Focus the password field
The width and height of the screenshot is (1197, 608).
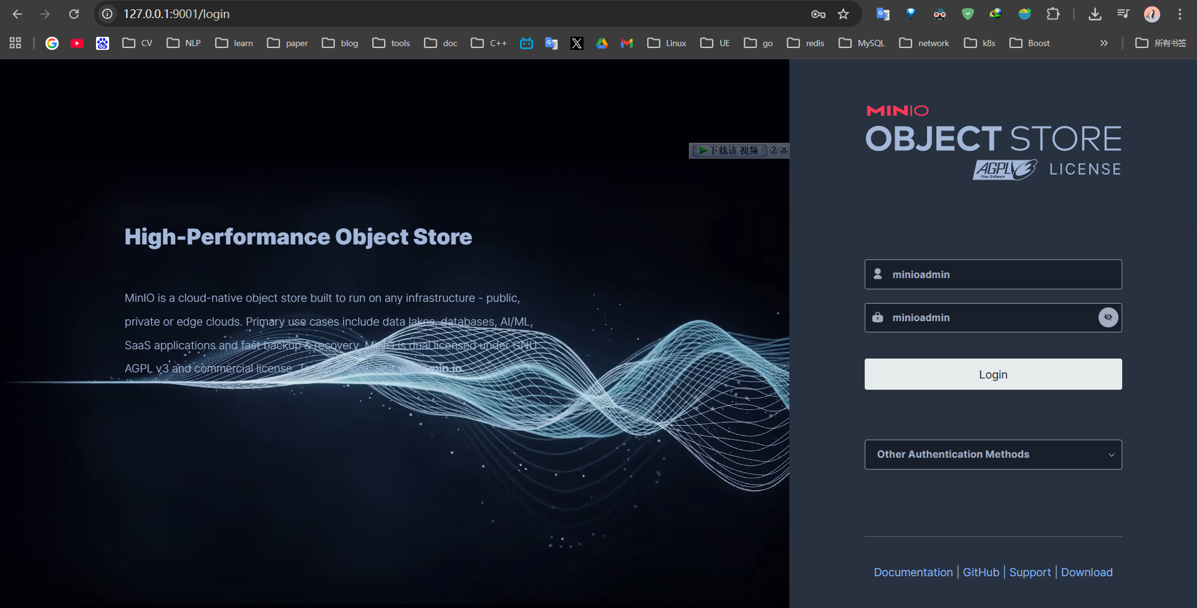pos(993,317)
